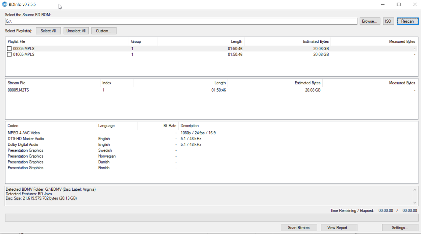Maximize the BDInfo window
This screenshot has width=421, height=234.
tap(399, 5)
